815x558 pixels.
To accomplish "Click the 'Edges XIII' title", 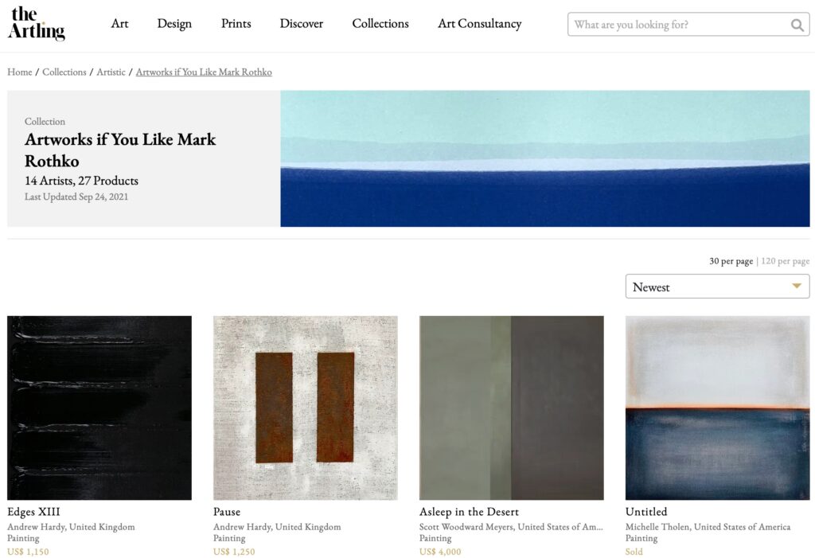I will click(x=33, y=512).
